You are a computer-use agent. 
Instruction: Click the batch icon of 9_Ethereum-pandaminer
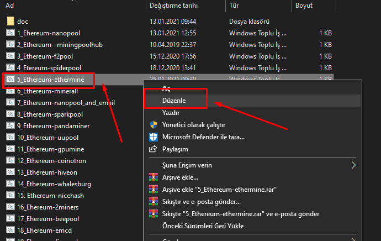[10, 125]
